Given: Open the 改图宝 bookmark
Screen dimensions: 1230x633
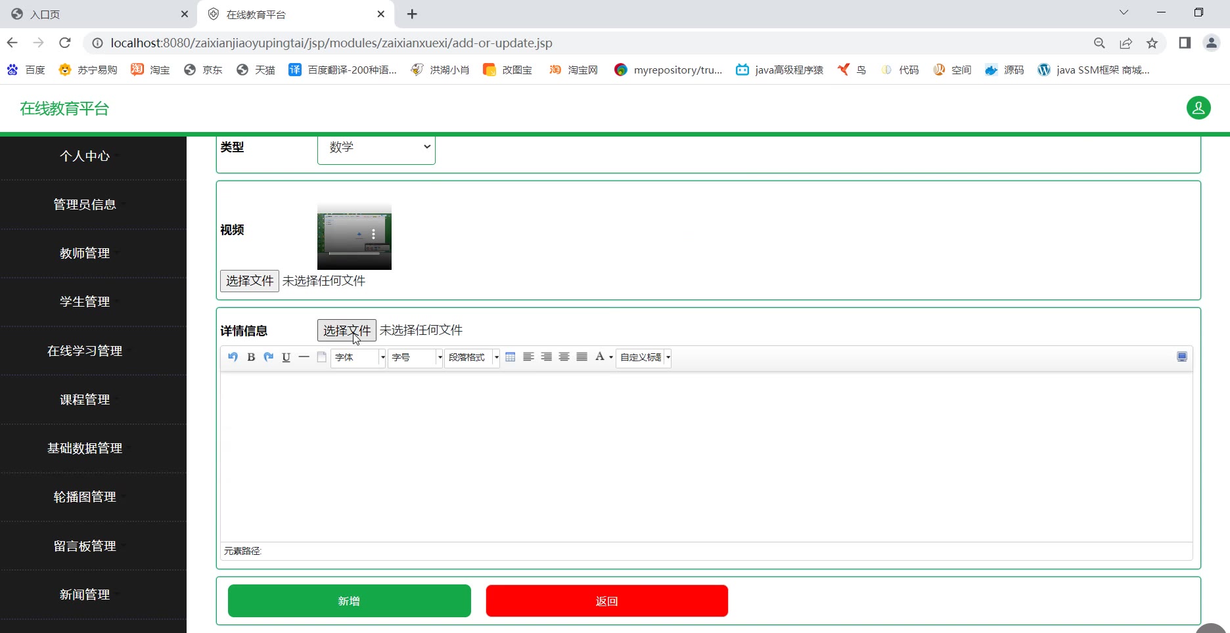Looking at the screenshot, I should pyautogui.click(x=507, y=70).
